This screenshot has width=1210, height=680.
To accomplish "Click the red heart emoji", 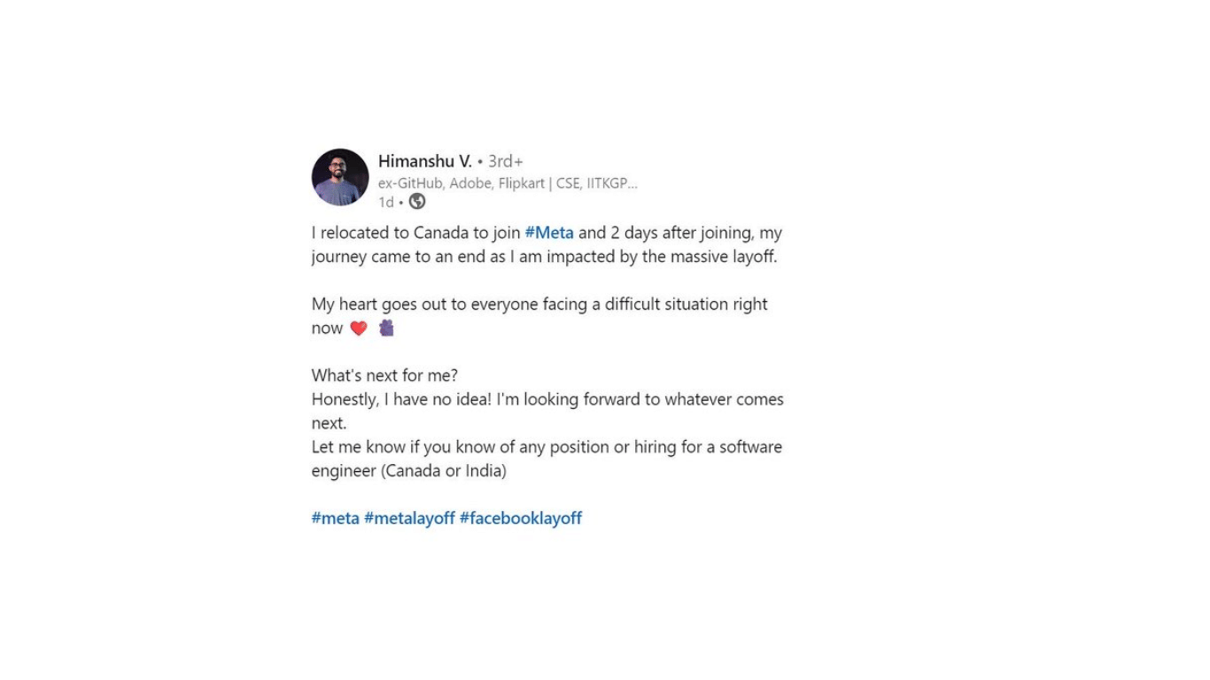I will point(359,328).
